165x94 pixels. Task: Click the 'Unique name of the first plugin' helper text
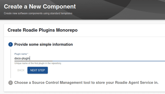[38, 63]
